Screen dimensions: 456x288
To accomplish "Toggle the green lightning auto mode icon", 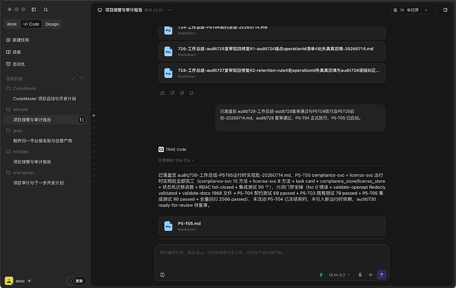I will [x=321, y=275].
